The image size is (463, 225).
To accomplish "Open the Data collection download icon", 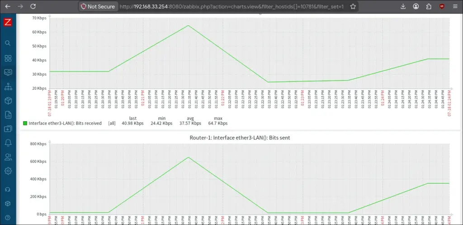I will point(8,129).
